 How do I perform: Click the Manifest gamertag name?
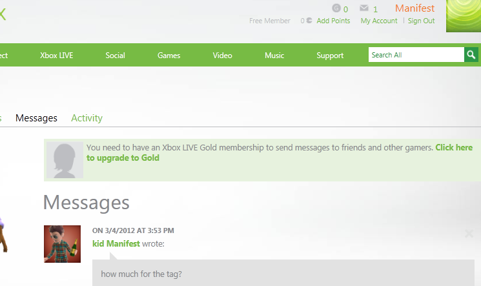(x=414, y=8)
